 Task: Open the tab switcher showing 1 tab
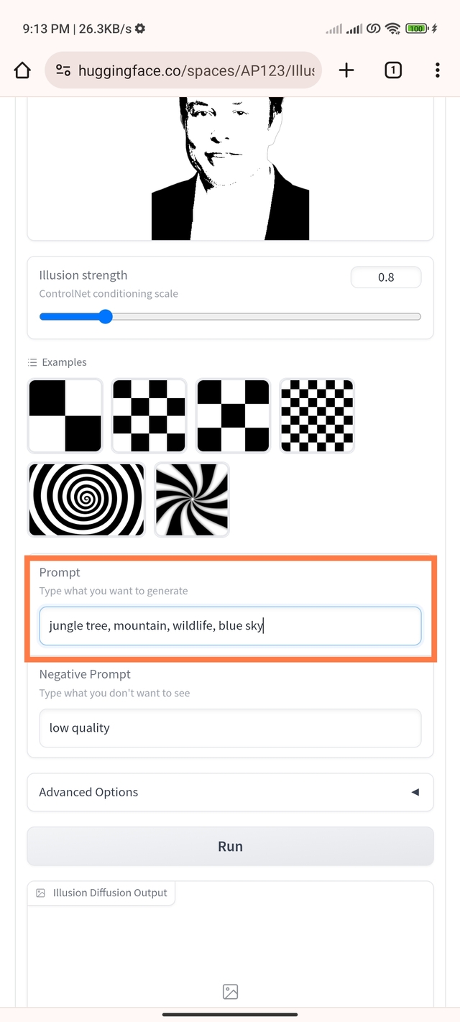[x=393, y=70]
